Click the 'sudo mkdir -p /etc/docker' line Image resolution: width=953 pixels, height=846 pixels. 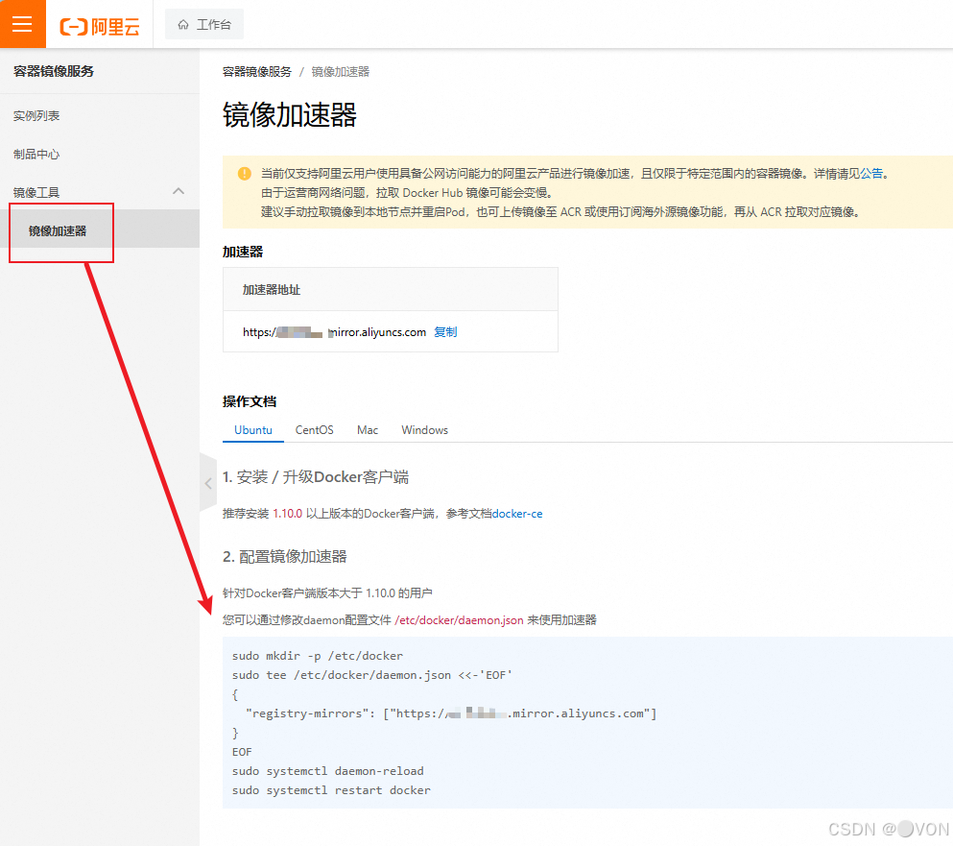(x=318, y=656)
